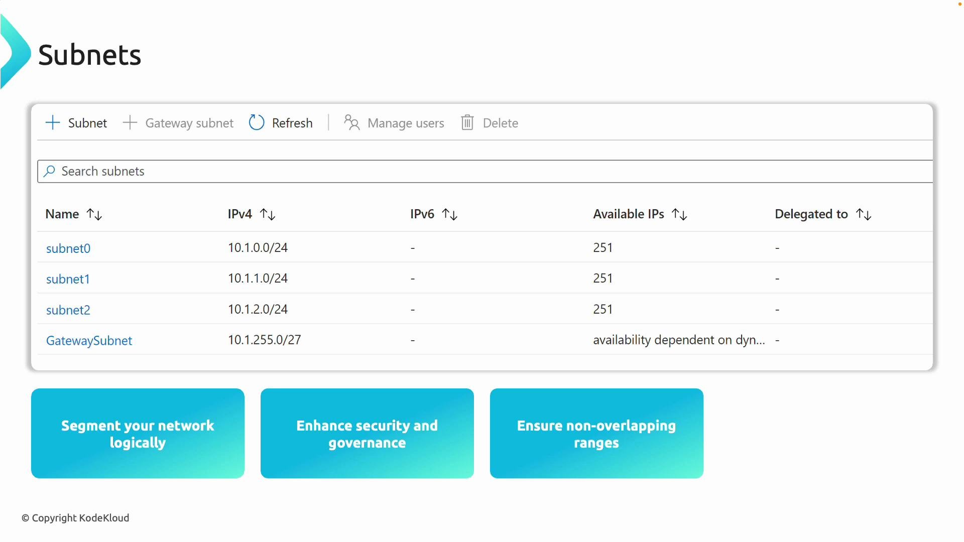Sort by IPv6 column arrows
964x542 pixels.
coord(450,214)
